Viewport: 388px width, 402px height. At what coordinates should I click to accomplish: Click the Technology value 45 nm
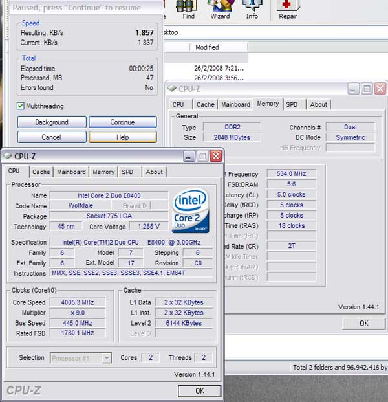click(x=66, y=226)
